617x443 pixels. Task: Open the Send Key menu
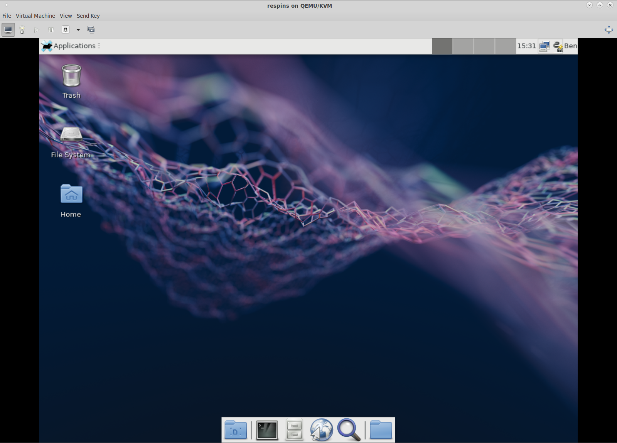click(88, 16)
